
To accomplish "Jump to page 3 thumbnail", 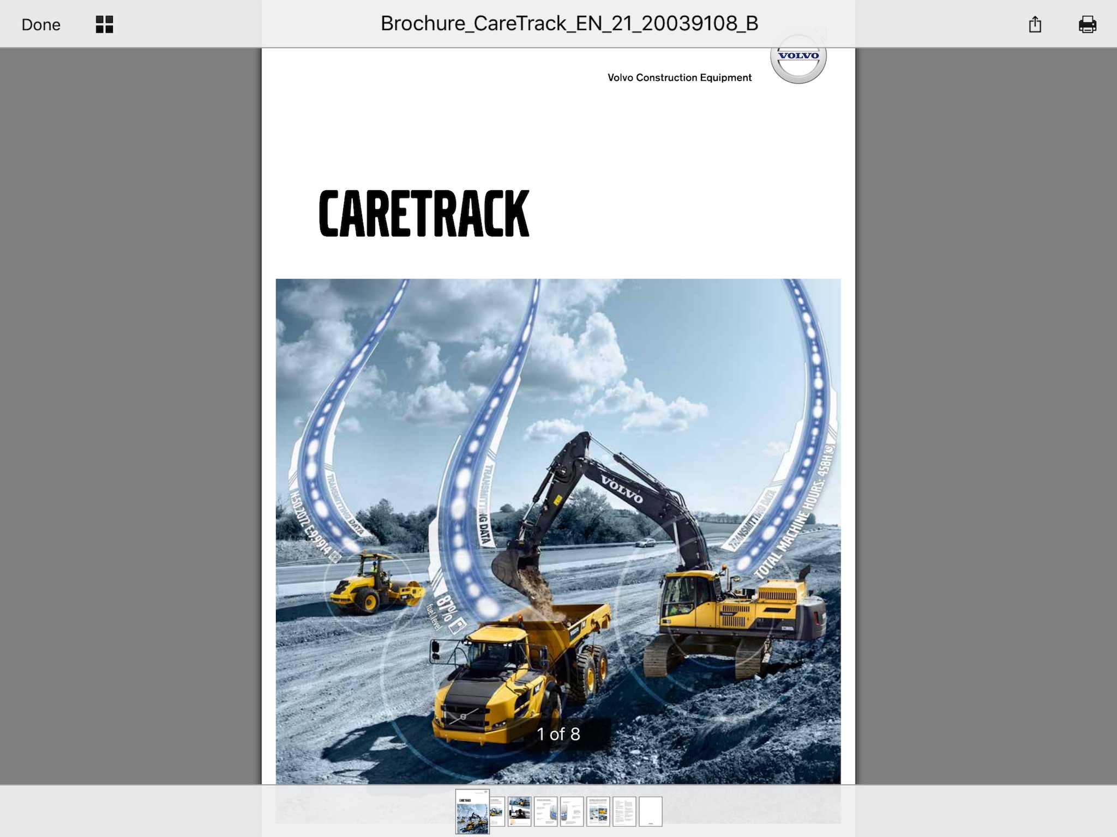I will 519,811.
